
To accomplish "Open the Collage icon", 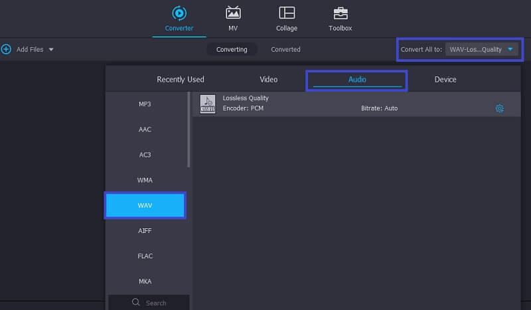I will coord(287,13).
